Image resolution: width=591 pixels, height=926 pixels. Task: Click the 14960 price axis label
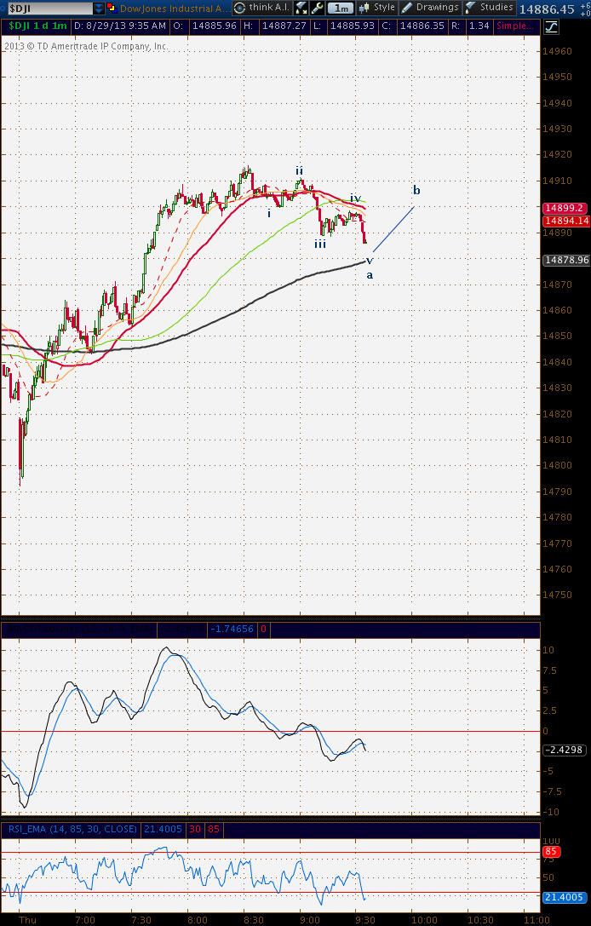(x=557, y=51)
